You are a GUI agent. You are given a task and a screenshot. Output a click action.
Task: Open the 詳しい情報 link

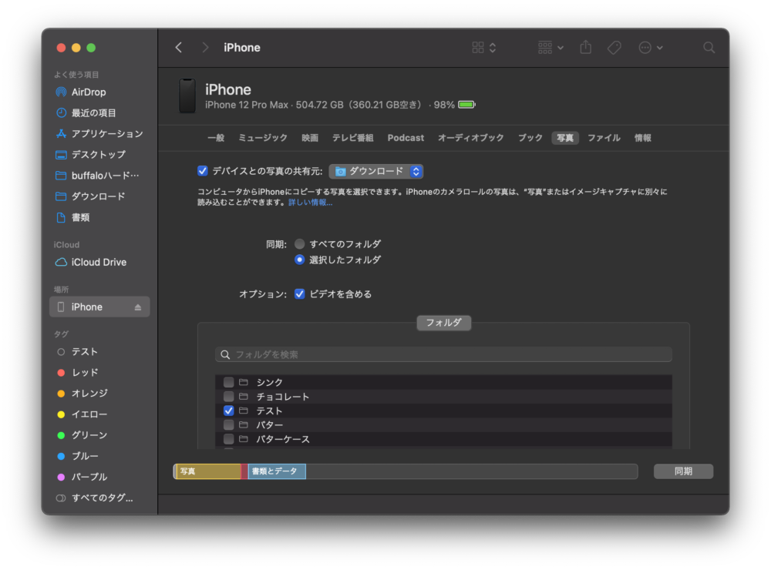pyautogui.click(x=310, y=203)
